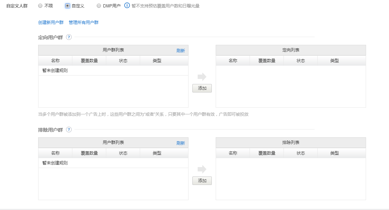Refresh the 排除用户群 user group list
Image resolution: width=389 pixels, height=210 pixels.
coord(180,143)
